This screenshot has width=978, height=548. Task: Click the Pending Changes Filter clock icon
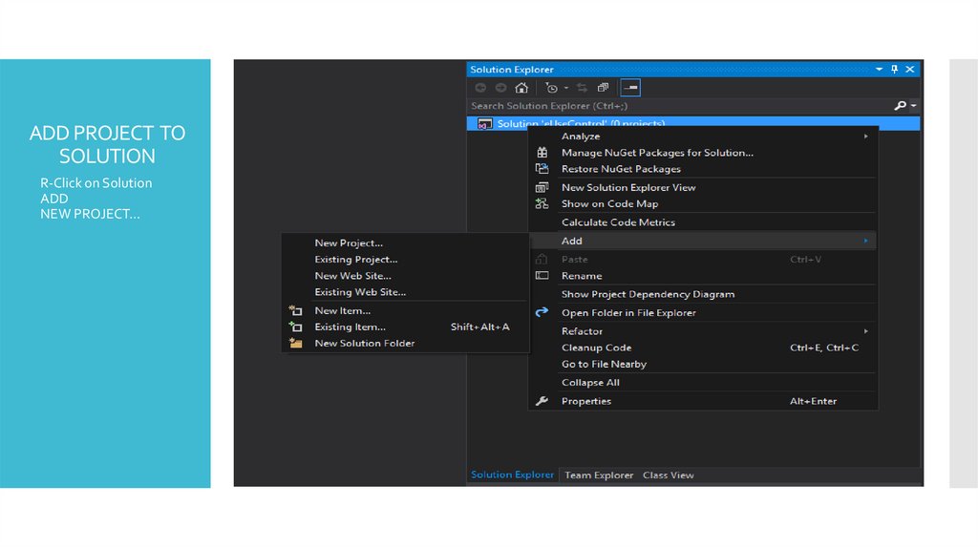coord(551,88)
